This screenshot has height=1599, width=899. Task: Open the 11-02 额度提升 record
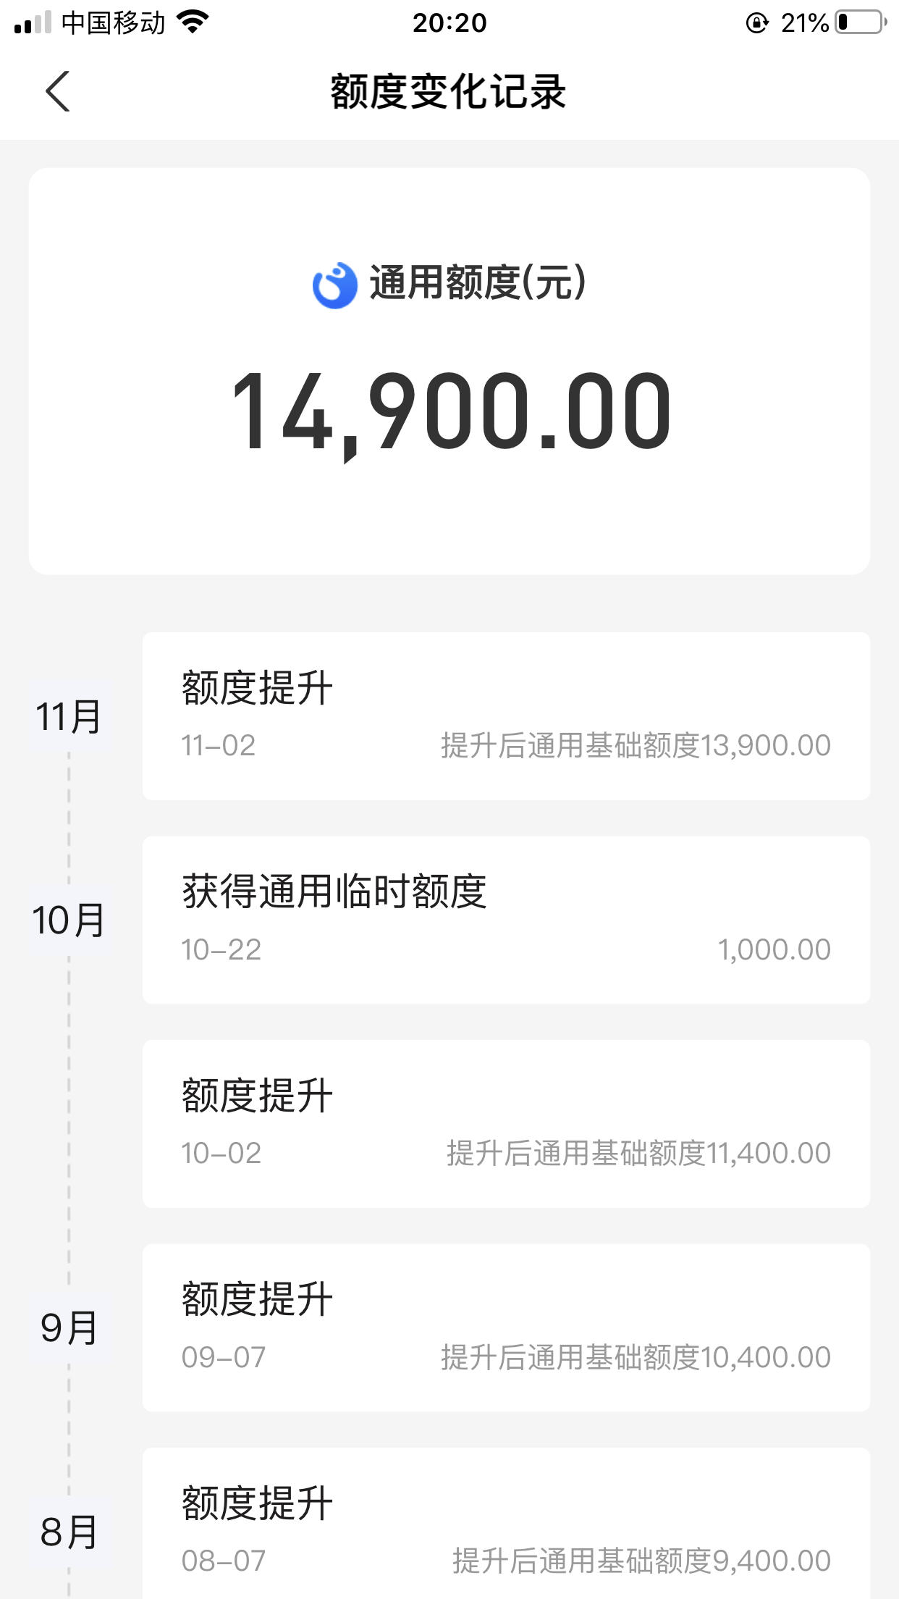coord(506,716)
